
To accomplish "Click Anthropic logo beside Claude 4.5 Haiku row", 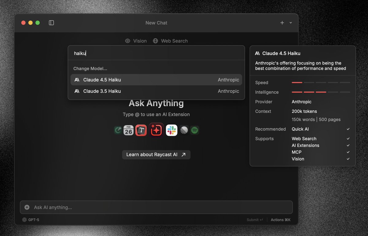I will pyautogui.click(x=77, y=80).
